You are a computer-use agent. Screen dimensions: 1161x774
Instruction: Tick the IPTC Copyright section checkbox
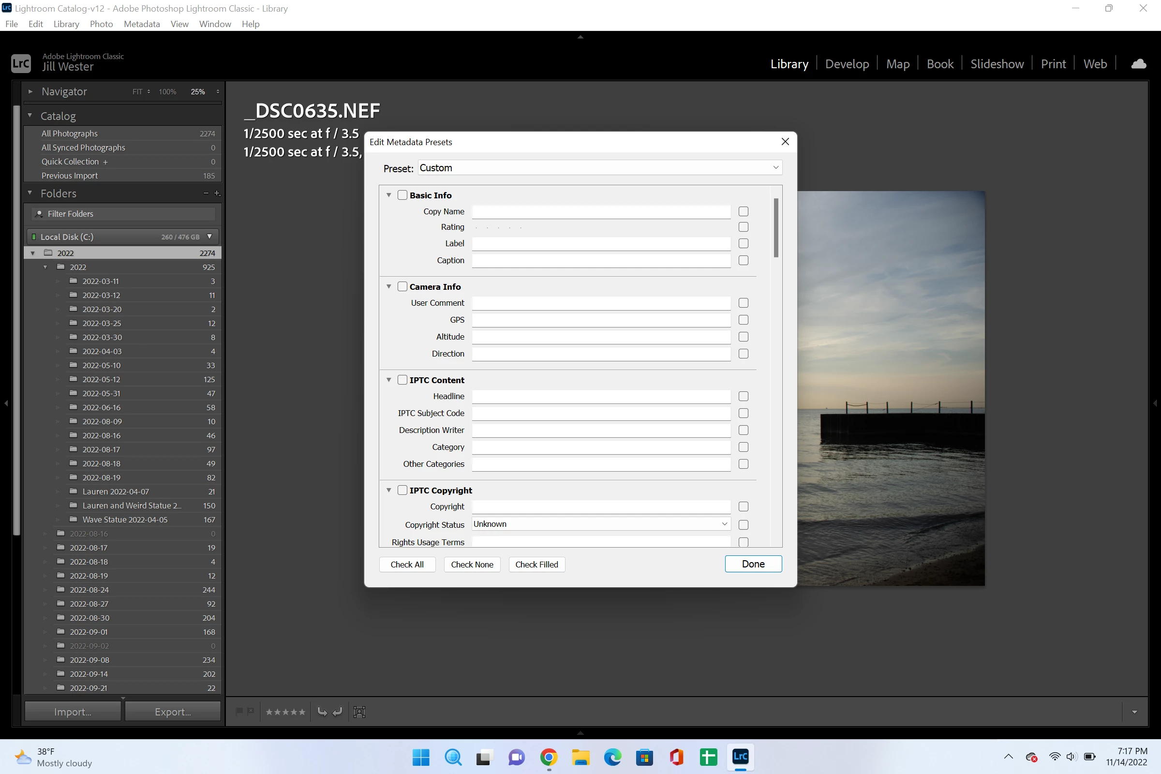pyautogui.click(x=402, y=490)
